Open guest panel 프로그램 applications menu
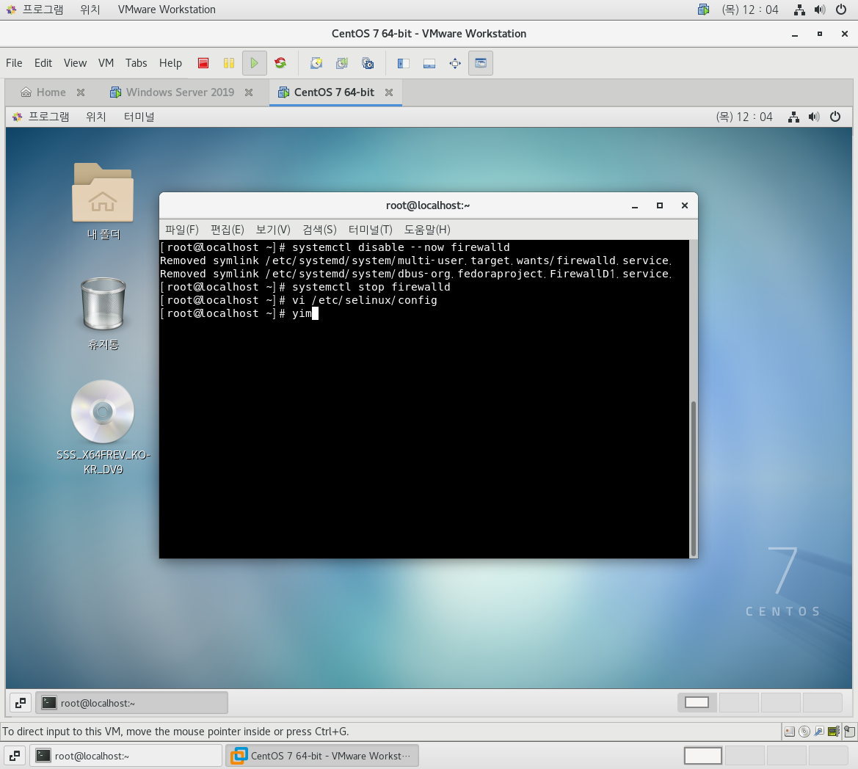The image size is (858, 769). pyautogui.click(x=41, y=117)
